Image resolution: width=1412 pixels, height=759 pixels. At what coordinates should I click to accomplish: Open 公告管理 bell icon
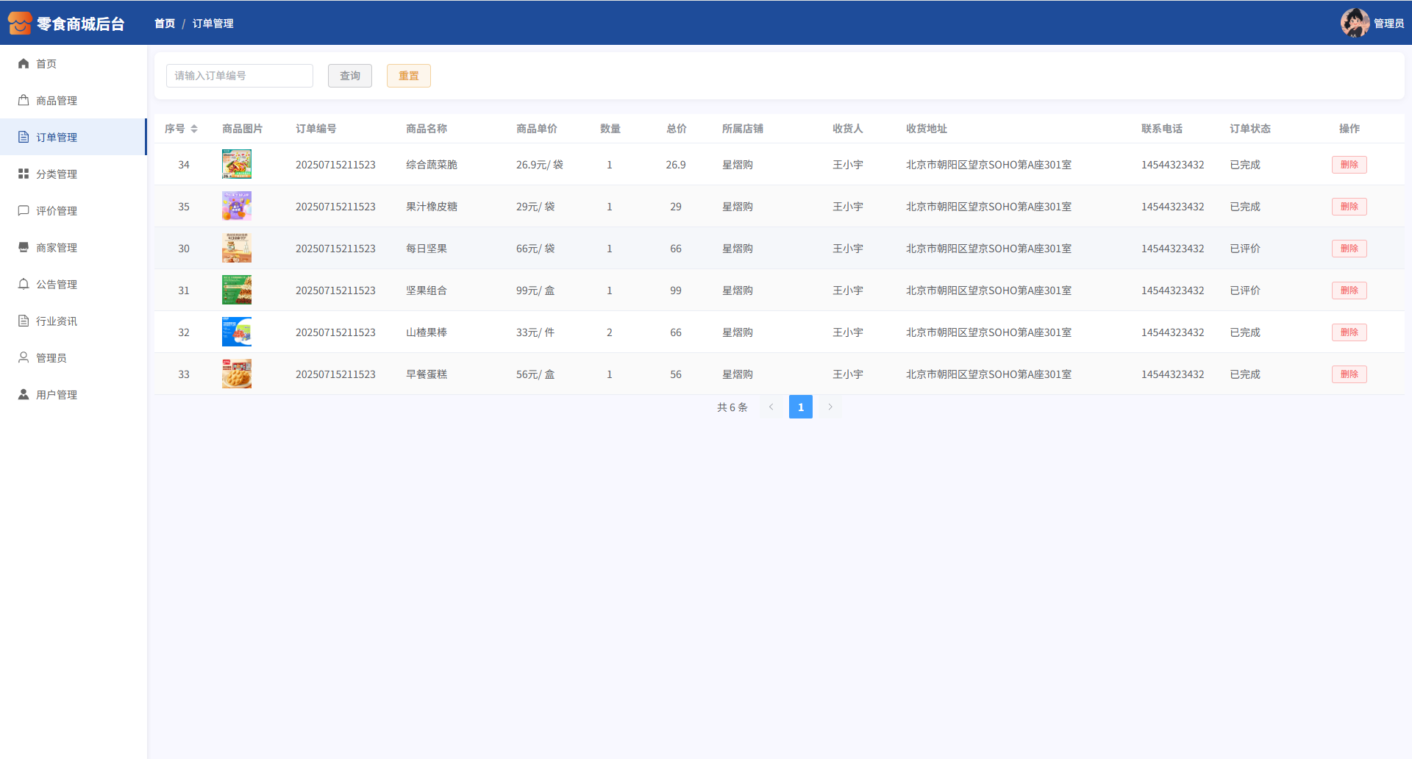pyautogui.click(x=24, y=285)
